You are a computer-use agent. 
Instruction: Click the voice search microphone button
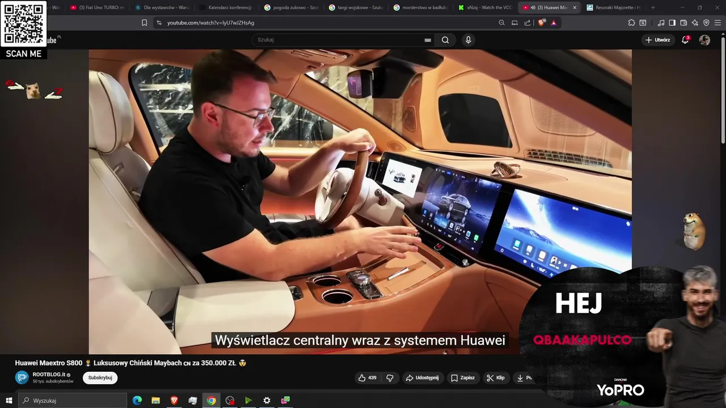[468, 40]
